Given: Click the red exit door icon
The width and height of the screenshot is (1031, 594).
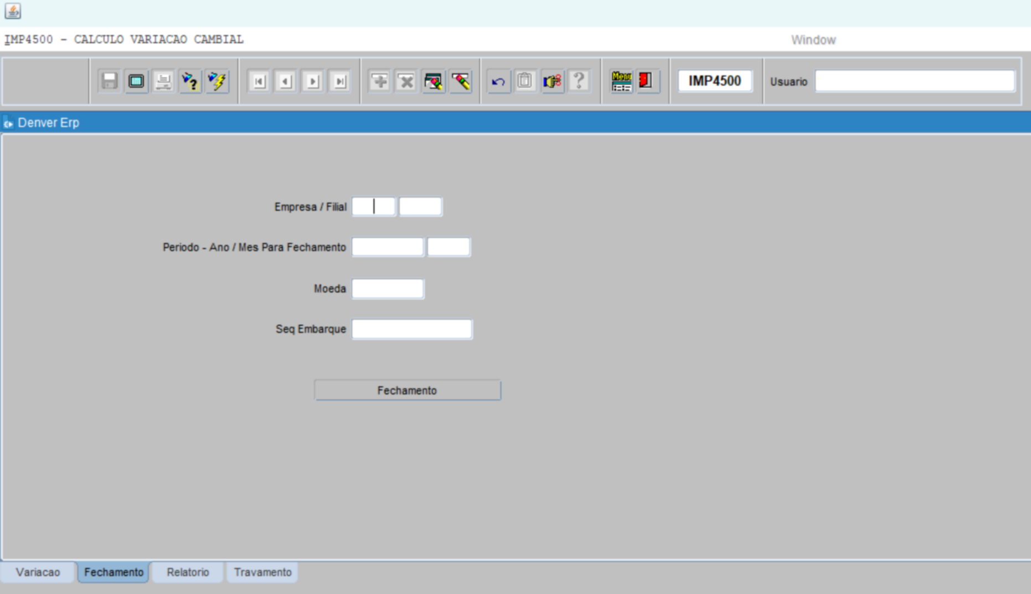Looking at the screenshot, I should pyautogui.click(x=646, y=81).
